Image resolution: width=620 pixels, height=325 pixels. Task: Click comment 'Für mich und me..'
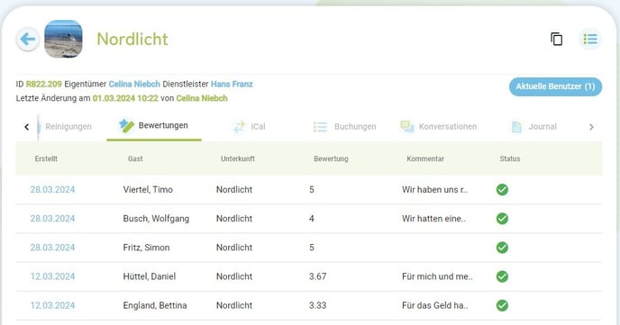437,276
